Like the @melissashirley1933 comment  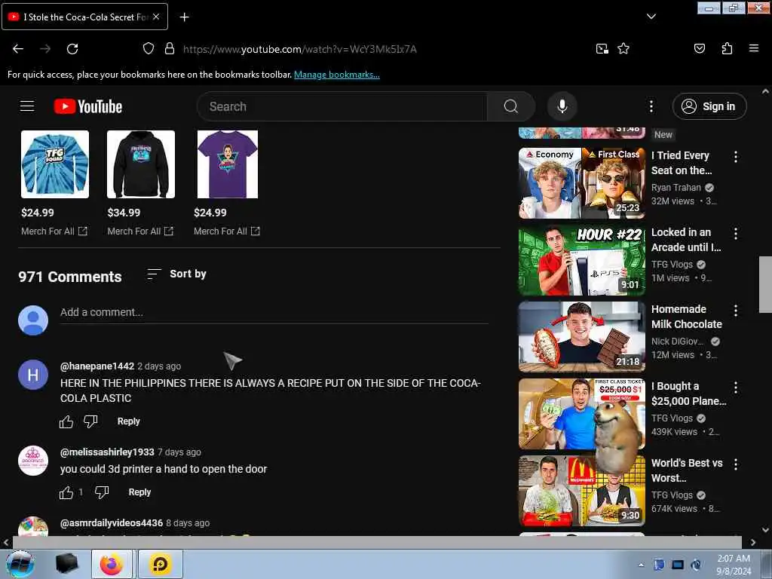pyautogui.click(x=66, y=492)
